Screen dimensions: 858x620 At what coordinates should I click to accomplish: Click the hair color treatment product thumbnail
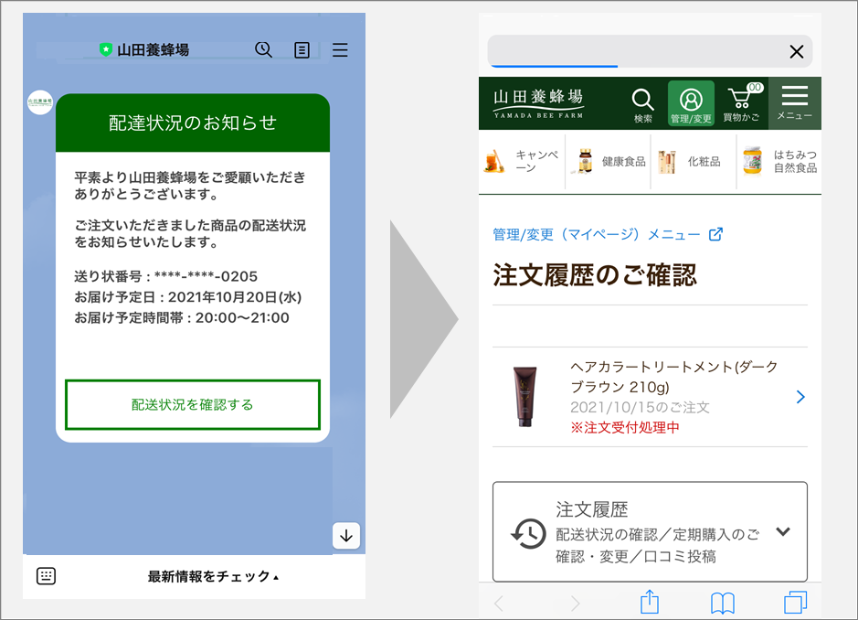pos(524,397)
